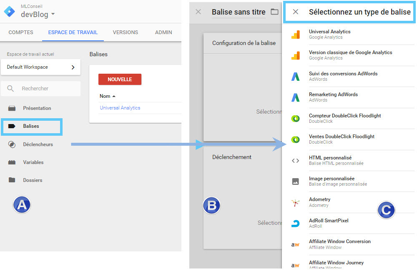Expand the Default Workspace selector chevron
Screen dimensions: 417x271
pyautogui.click(x=73, y=67)
